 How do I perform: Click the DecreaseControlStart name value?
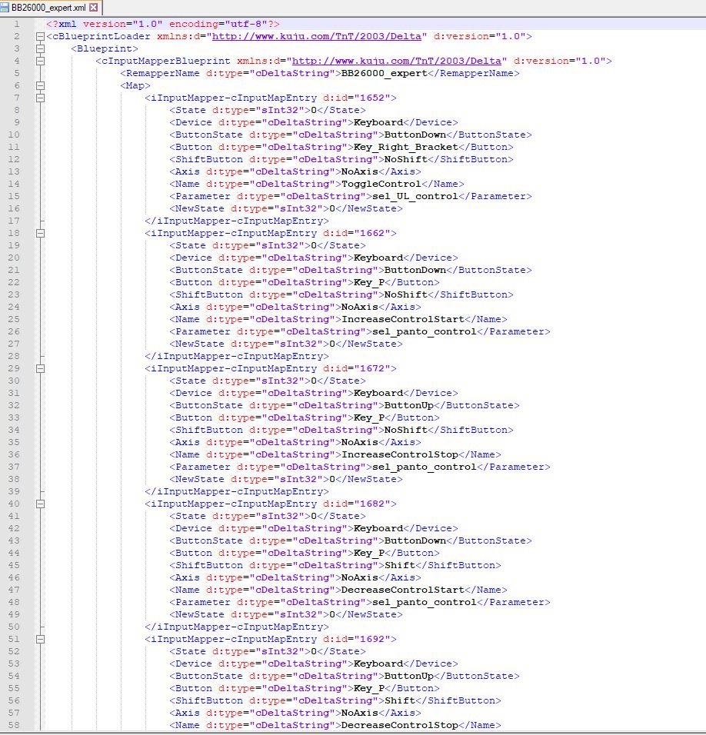(x=403, y=590)
